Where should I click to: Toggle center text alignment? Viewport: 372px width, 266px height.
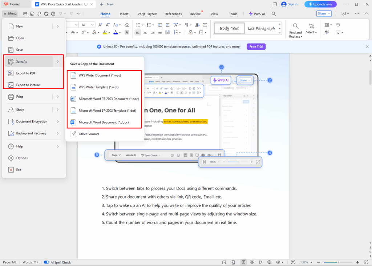(145, 33)
